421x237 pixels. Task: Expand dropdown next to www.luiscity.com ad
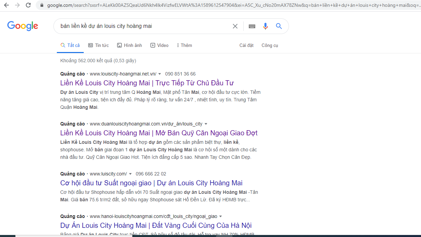[x=130, y=174]
